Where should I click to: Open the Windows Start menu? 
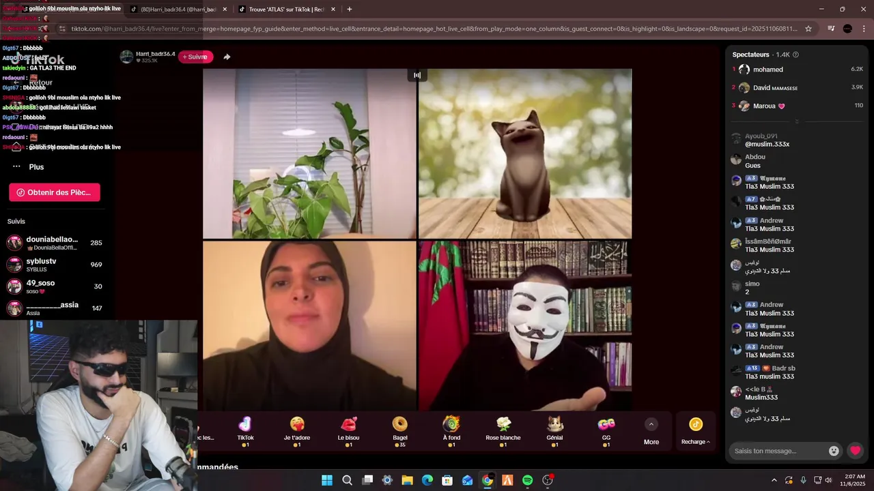(x=327, y=480)
